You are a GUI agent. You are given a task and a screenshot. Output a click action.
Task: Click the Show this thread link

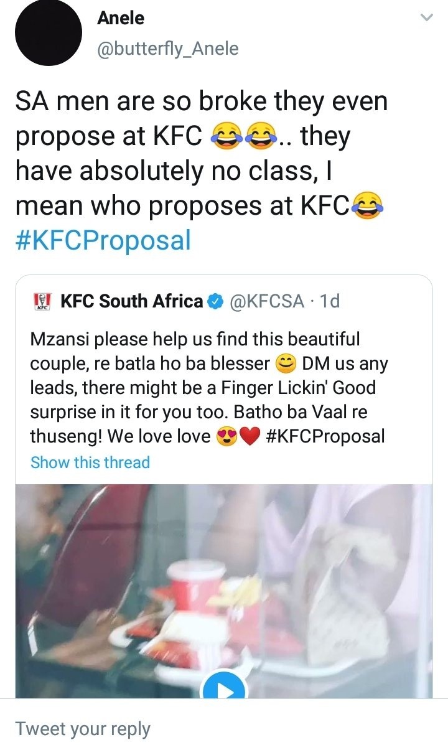click(90, 462)
